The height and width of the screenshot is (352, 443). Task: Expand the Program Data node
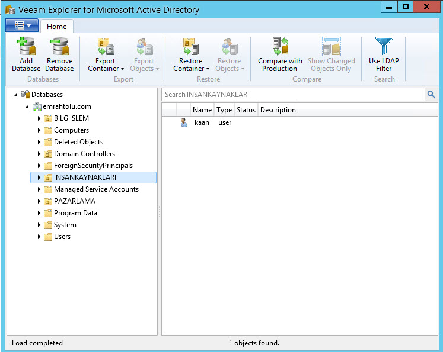pyautogui.click(x=39, y=213)
